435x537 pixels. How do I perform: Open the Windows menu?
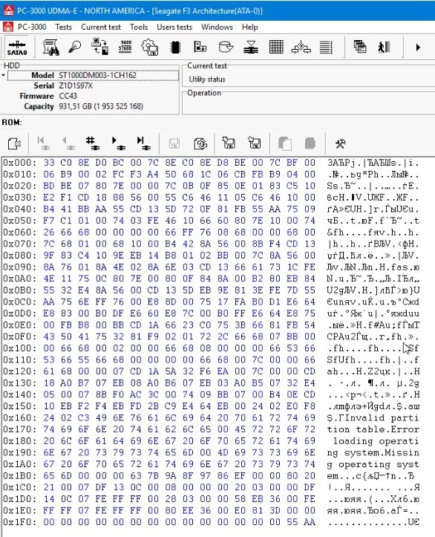[x=217, y=27]
